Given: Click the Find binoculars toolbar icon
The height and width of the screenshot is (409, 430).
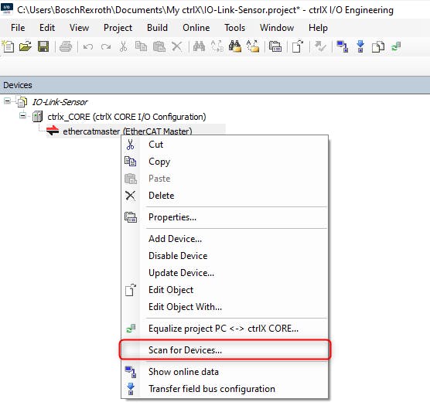Looking at the screenshot, I should tap(199, 46).
